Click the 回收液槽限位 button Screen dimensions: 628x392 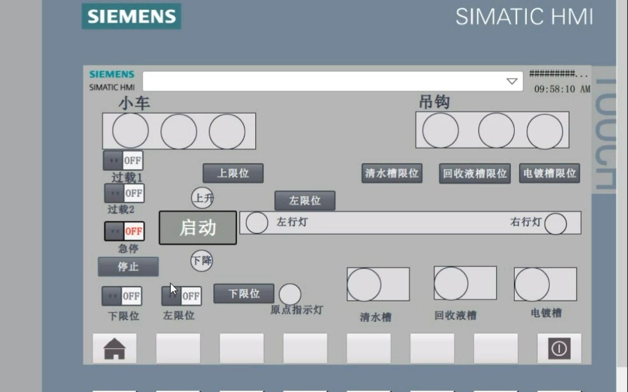click(474, 173)
